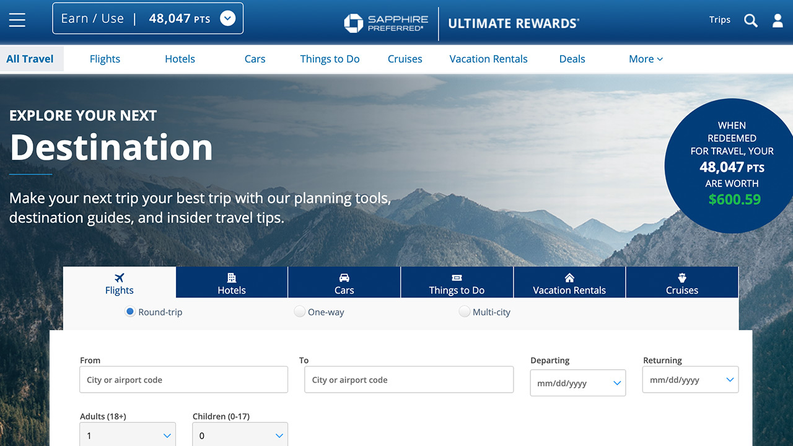Viewport: 793px width, 446px height.
Task: Click the ULTIMATE REWARDS heading text
Action: pos(514,24)
